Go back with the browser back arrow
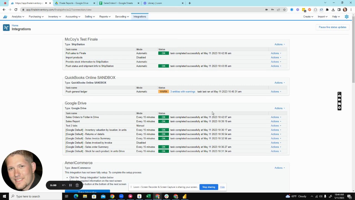Screen dimensions: 355x200 (x=4, y=10)
